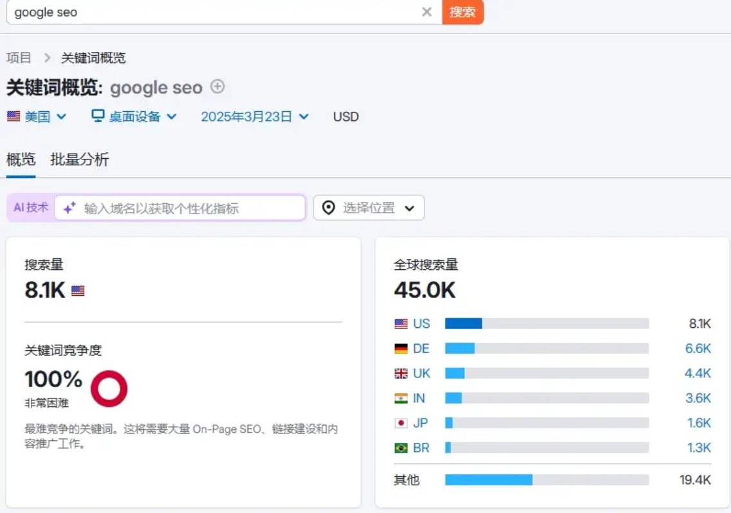Click the 3.6K volume for IN

[x=698, y=398]
